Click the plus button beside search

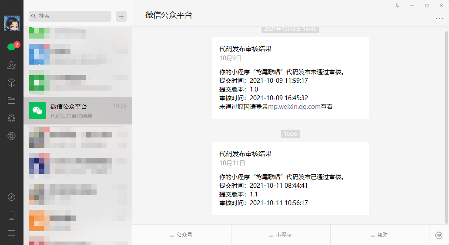click(121, 16)
